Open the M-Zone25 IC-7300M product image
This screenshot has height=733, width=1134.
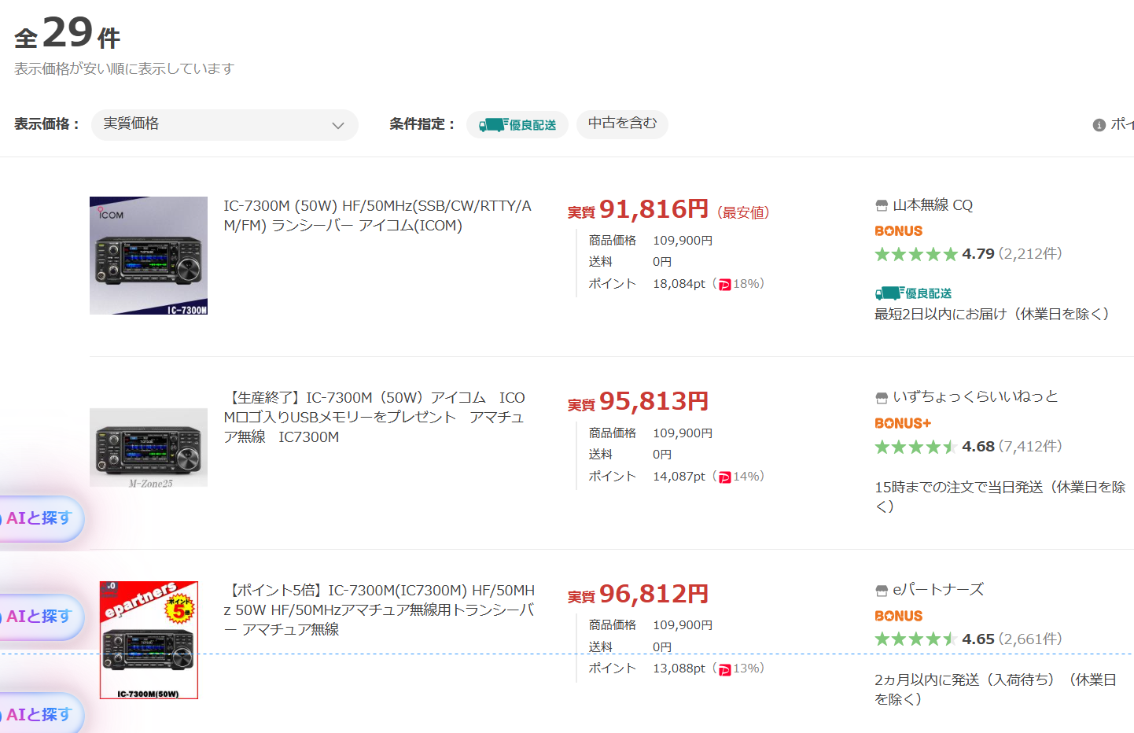click(x=149, y=448)
